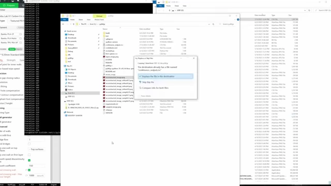The width and height of the screenshot is (331, 186).
Task: Select Network in the navigation pane
Action: [x=70, y=112]
